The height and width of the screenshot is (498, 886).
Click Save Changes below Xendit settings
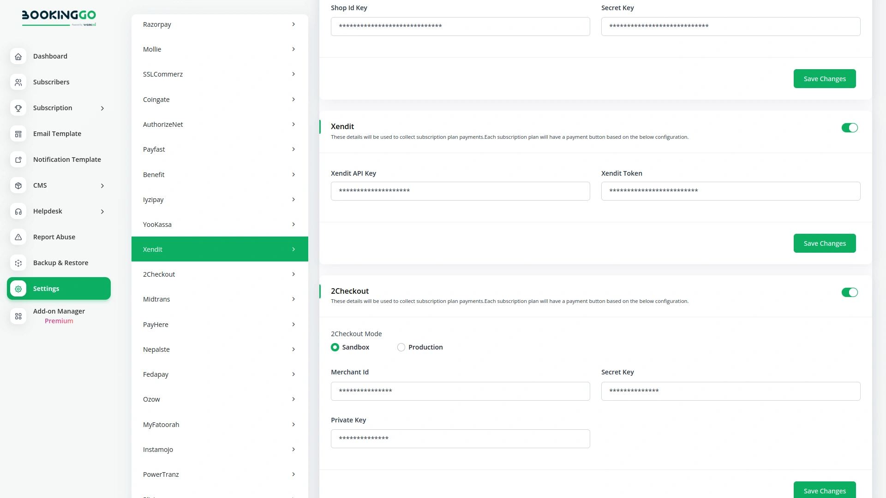pos(825,243)
